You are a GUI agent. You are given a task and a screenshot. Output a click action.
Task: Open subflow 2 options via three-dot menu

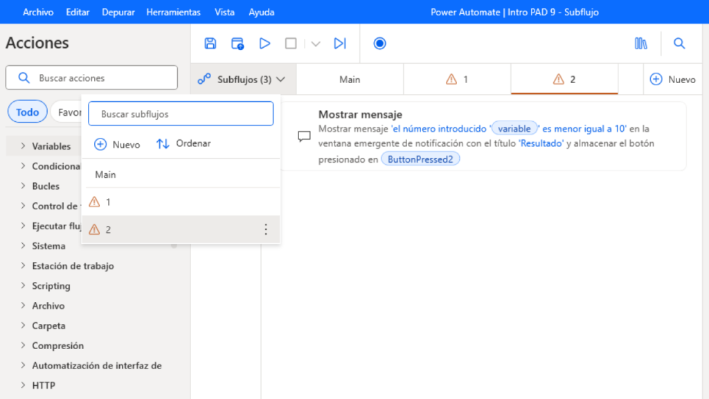pyautogui.click(x=266, y=228)
